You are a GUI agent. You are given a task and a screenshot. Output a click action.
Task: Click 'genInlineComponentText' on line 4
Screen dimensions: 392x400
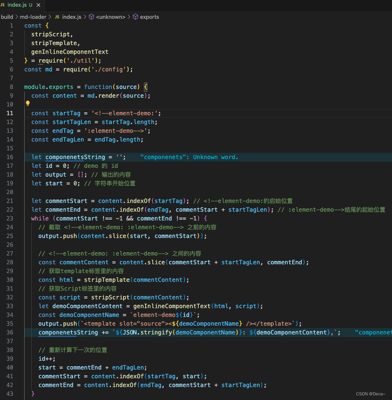pyautogui.click(x=70, y=52)
